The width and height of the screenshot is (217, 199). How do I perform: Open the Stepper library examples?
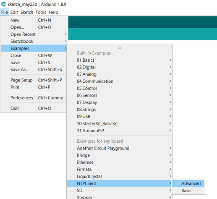[120, 197]
